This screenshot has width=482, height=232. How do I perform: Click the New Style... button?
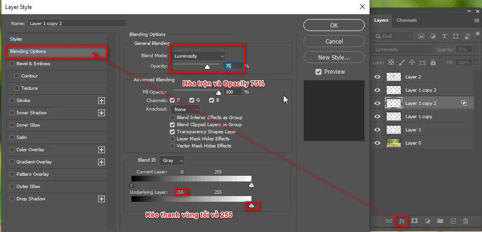click(x=334, y=58)
